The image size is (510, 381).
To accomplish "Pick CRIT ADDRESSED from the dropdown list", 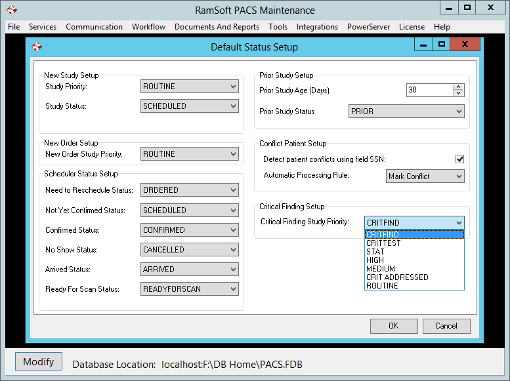I will tap(397, 277).
